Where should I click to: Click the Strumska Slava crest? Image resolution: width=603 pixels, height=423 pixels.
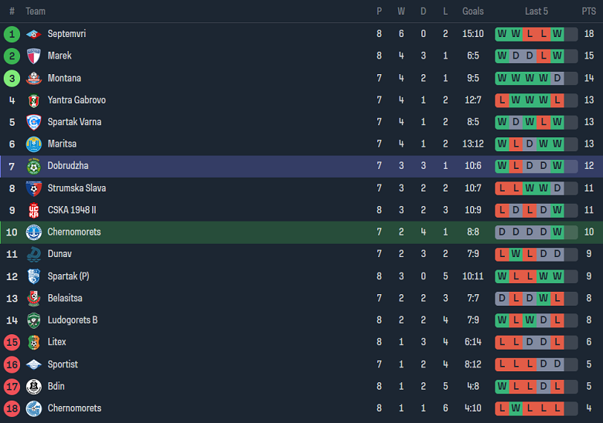(x=33, y=188)
